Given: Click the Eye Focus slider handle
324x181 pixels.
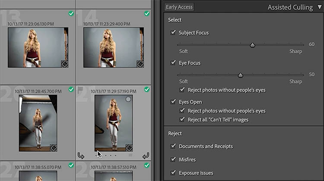Looking at the screenshot, I should click(241, 75).
